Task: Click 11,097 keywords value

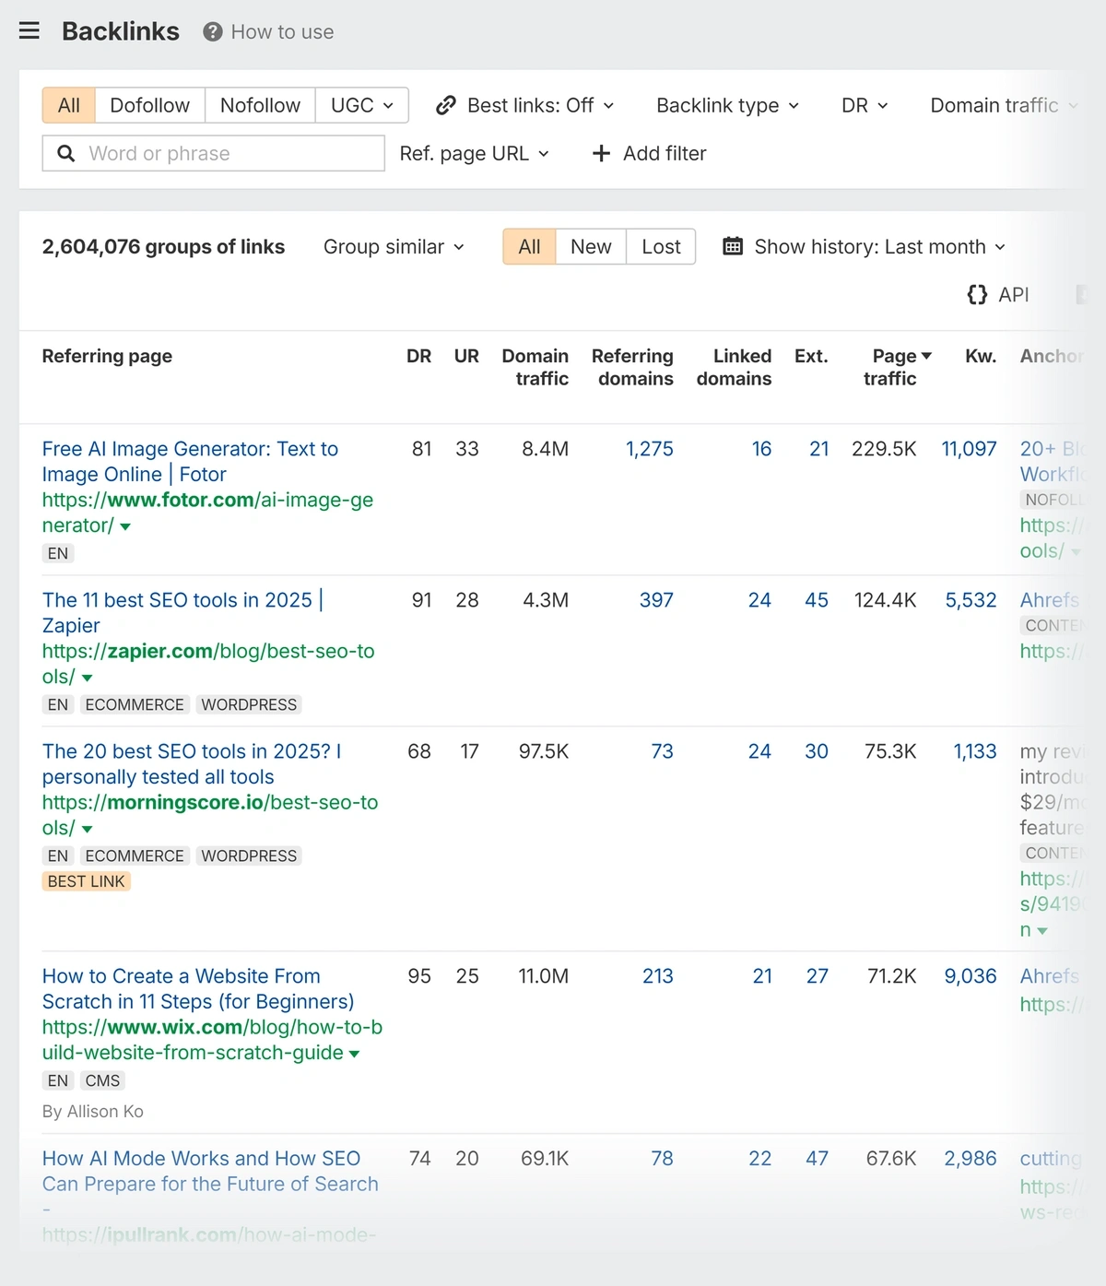Action: (x=969, y=449)
